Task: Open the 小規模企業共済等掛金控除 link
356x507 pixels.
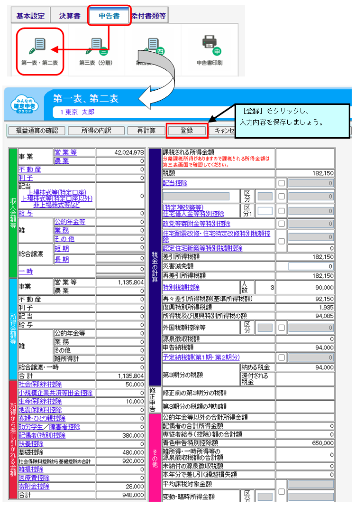Action: [x=55, y=393]
